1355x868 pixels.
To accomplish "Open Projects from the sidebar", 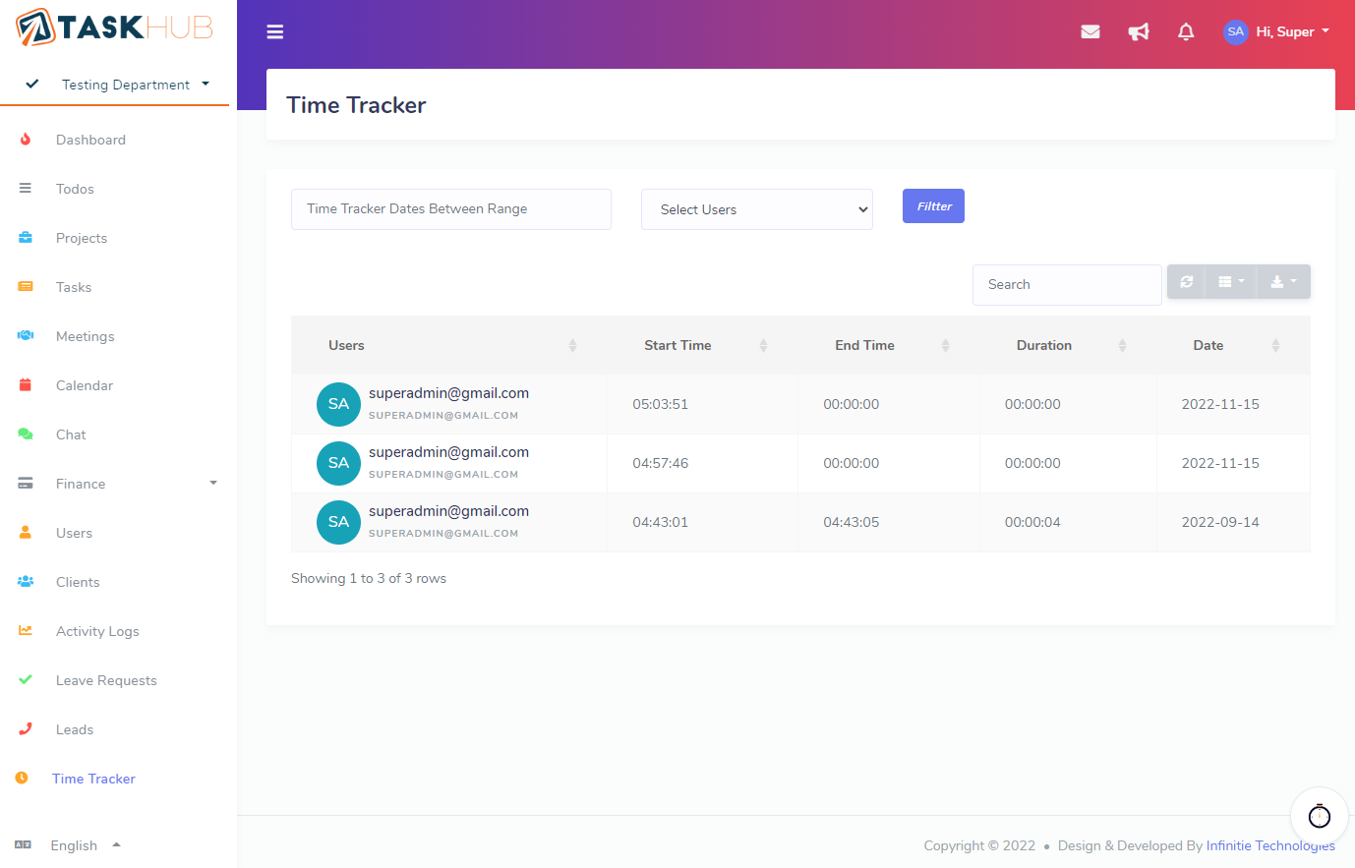I will click(82, 238).
